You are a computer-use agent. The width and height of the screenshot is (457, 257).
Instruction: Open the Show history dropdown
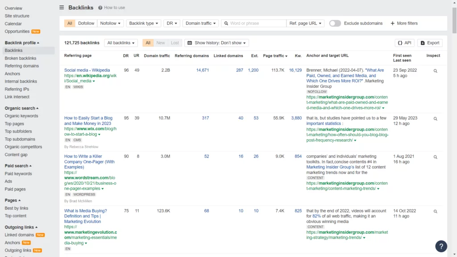tap(216, 43)
